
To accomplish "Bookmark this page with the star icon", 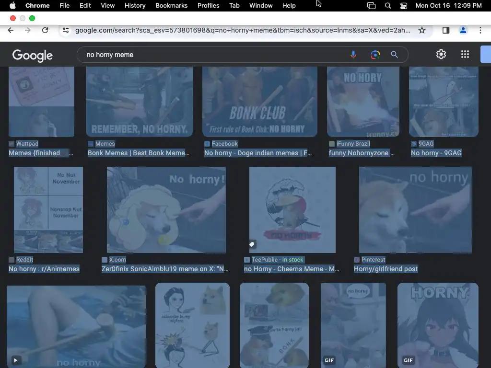I will [x=422, y=30].
